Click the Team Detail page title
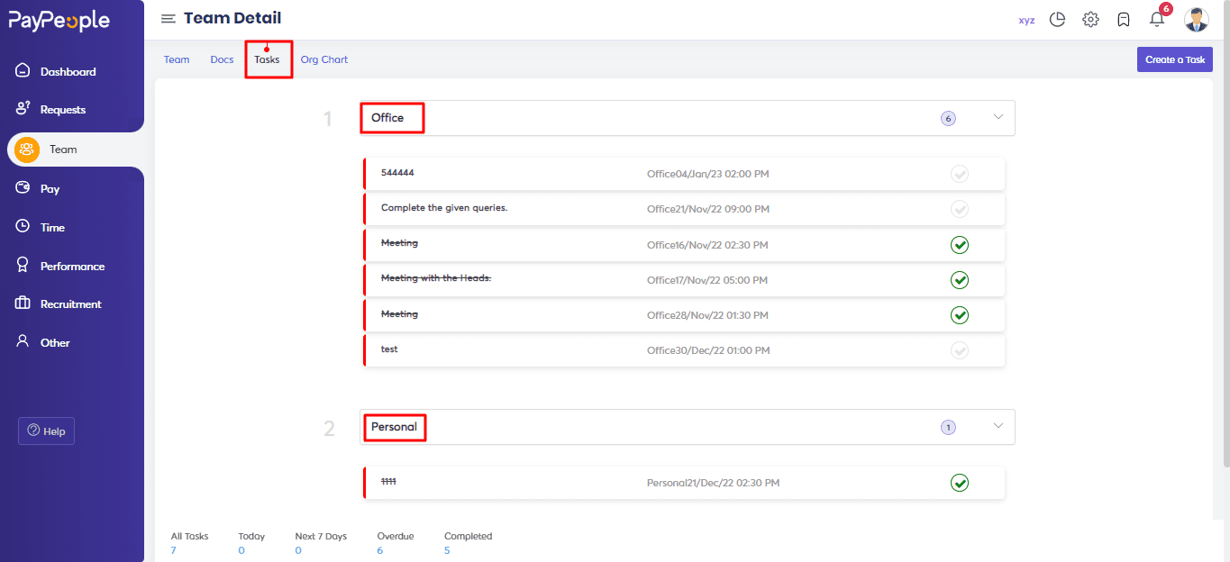The height and width of the screenshot is (562, 1230). pos(232,18)
